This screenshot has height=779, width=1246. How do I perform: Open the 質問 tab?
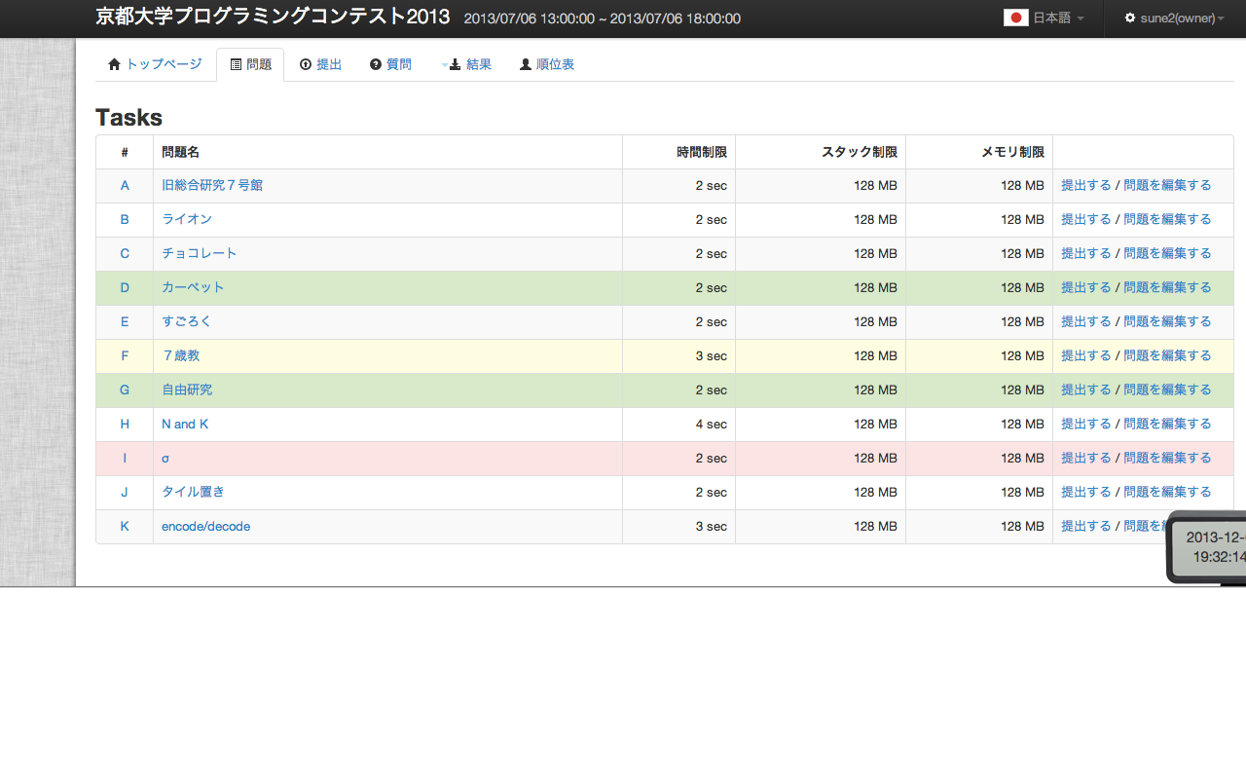[391, 64]
